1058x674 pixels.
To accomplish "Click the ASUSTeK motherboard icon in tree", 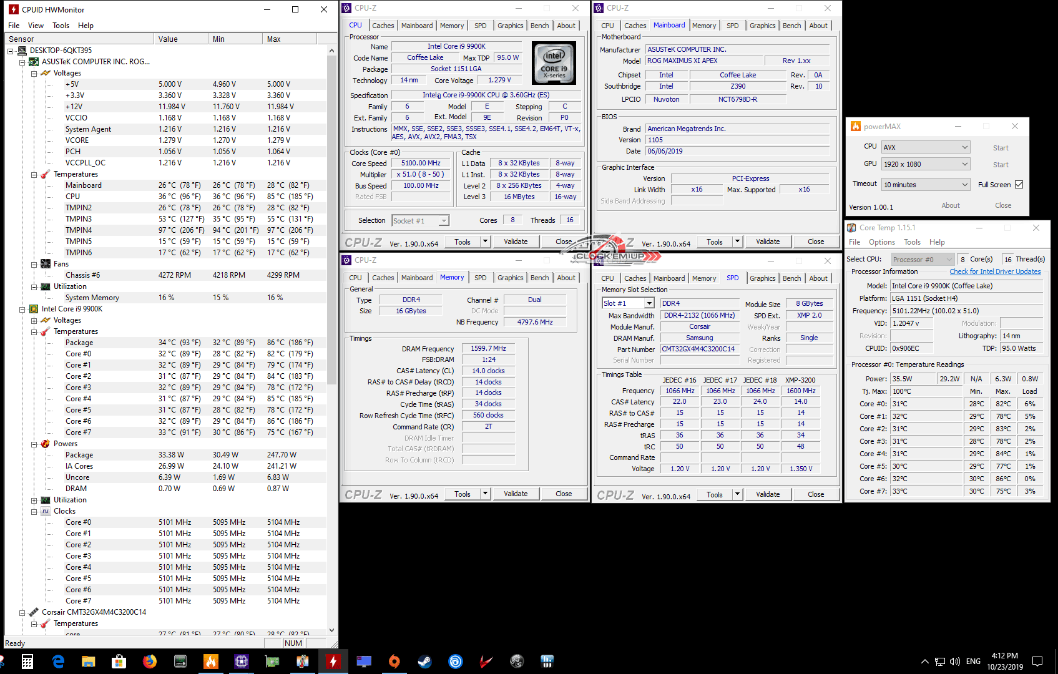I will pos(34,62).
